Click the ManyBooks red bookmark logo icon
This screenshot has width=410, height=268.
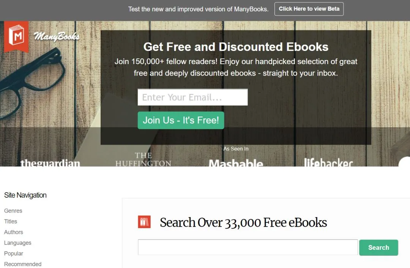(x=16, y=36)
